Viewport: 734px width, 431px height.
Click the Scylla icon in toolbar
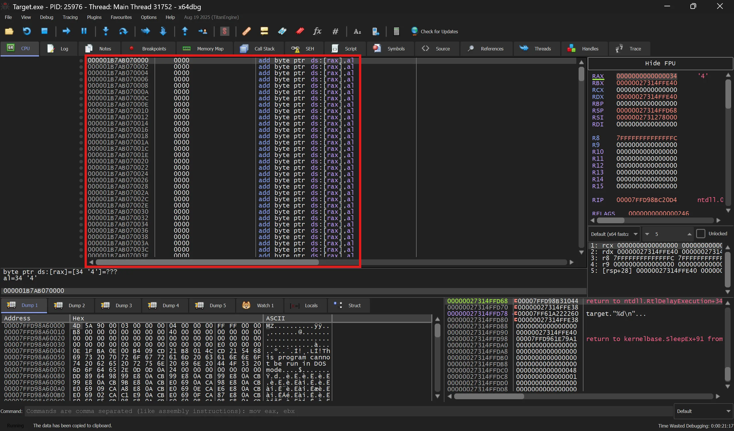coord(225,31)
